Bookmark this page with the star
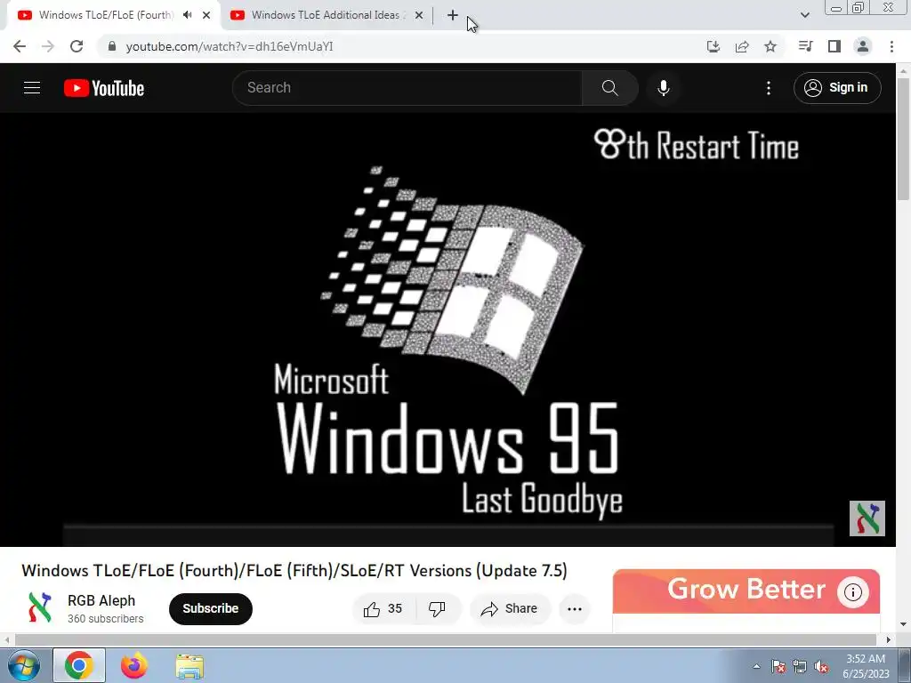The width and height of the screenshot is (911, 683). tap(770, 46)
